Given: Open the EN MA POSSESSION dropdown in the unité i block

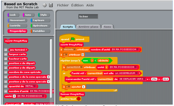Looking at the screenshot, I should click(x=123, y=67).
